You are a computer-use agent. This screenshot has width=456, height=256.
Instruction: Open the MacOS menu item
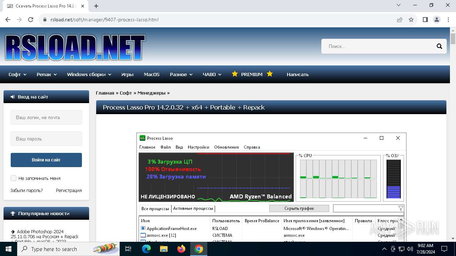(x=151, y=74)
